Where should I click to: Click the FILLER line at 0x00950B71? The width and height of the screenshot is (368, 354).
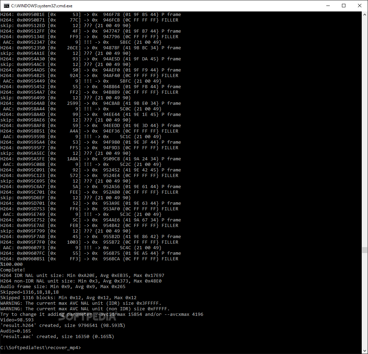click(89, 20)
